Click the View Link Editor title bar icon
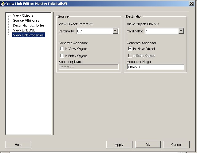The height and width of the screenshot is (153, 197). click(3, 3)
